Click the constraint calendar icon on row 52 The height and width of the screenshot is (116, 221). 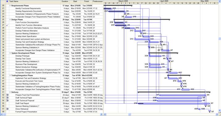pos(7,95)
